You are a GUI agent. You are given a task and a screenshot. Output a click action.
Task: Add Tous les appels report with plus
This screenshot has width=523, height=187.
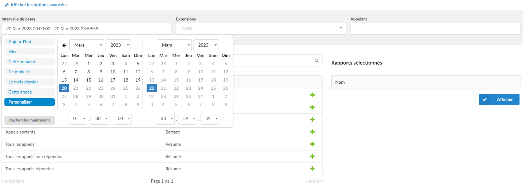(312, 144)
